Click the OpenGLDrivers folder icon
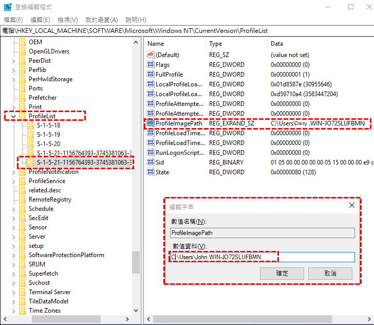The image size is (374, 325). tap(22, 51)
